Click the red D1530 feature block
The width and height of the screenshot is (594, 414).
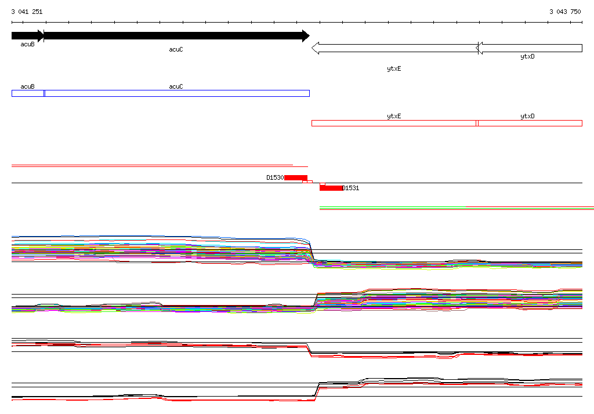295,177
